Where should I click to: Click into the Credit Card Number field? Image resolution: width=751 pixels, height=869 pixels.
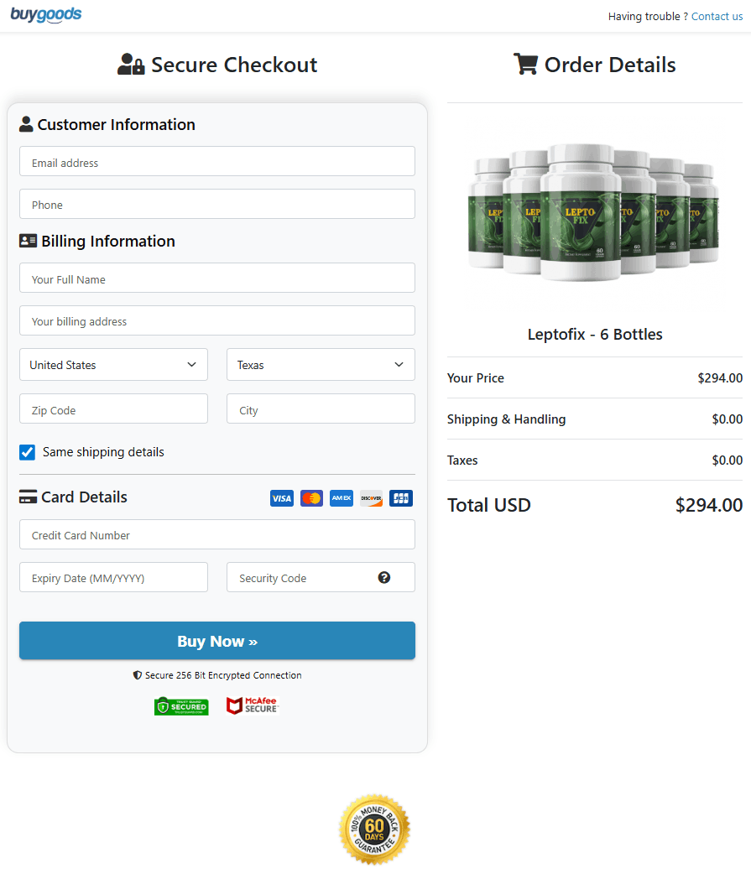[216, 535]
